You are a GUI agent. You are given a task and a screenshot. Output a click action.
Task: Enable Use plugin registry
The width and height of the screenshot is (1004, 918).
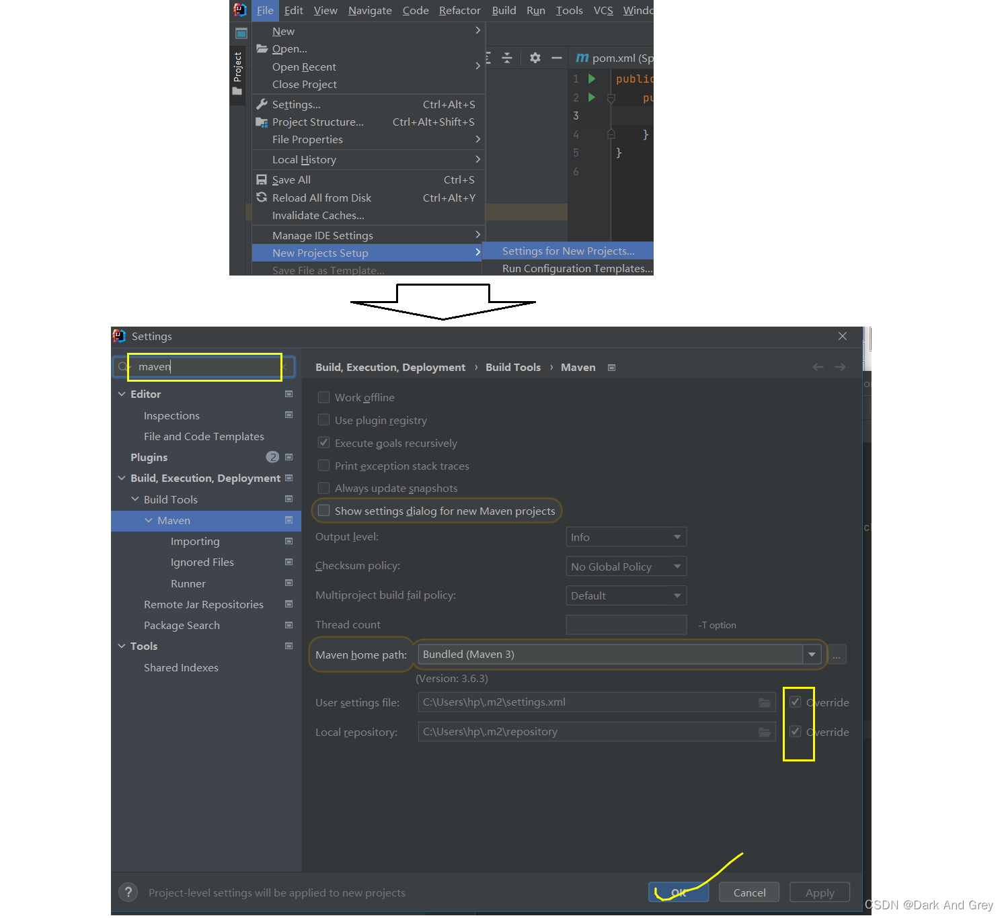[x=323, y=420]
